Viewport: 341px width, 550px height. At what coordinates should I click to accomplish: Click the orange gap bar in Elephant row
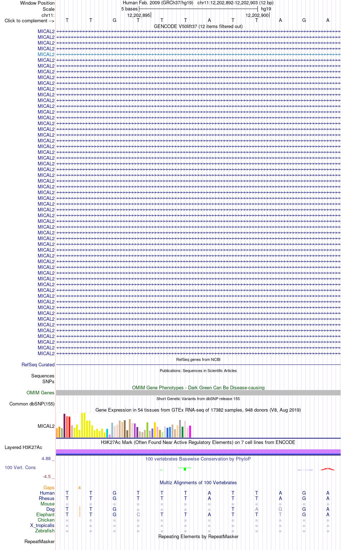tap(80, 514)
